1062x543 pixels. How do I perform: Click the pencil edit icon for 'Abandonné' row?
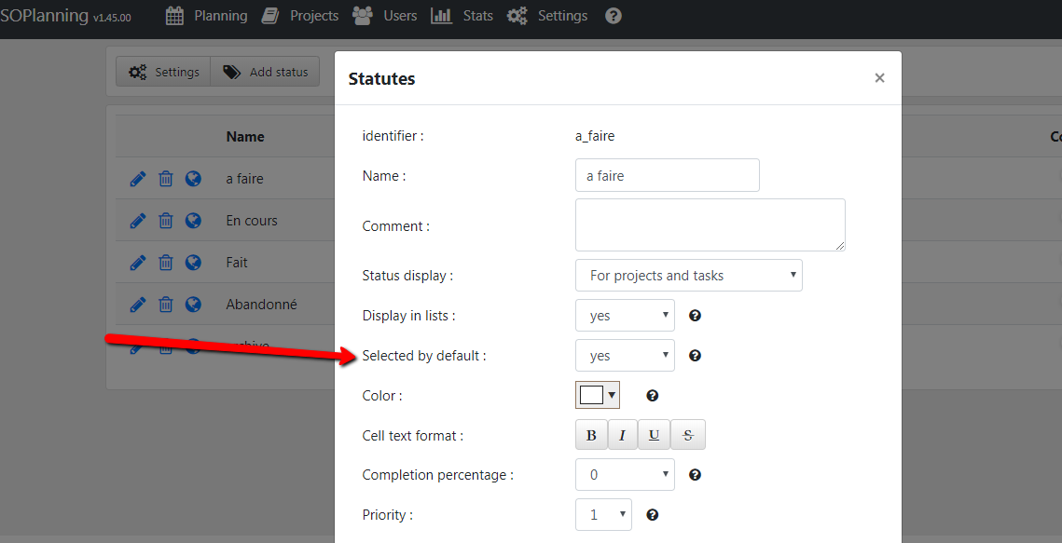coord(138,305)
